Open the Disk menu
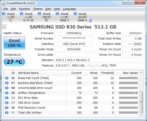Image resolution: width=147 pixels, height=121 pixels. pyautogui.click(x=48, y=9)
